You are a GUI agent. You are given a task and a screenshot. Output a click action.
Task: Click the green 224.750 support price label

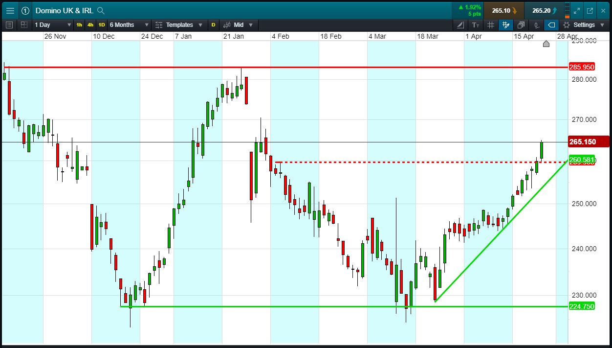point(582,306)
